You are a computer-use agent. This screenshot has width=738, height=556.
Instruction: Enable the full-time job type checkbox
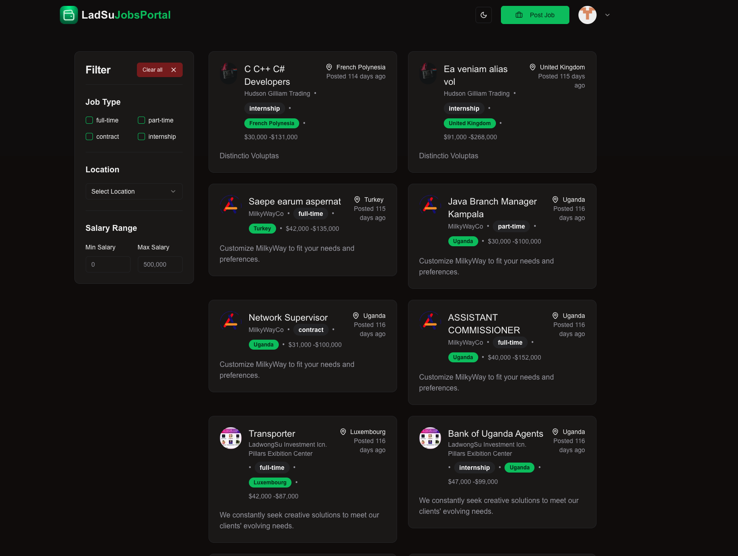point(89,120)
